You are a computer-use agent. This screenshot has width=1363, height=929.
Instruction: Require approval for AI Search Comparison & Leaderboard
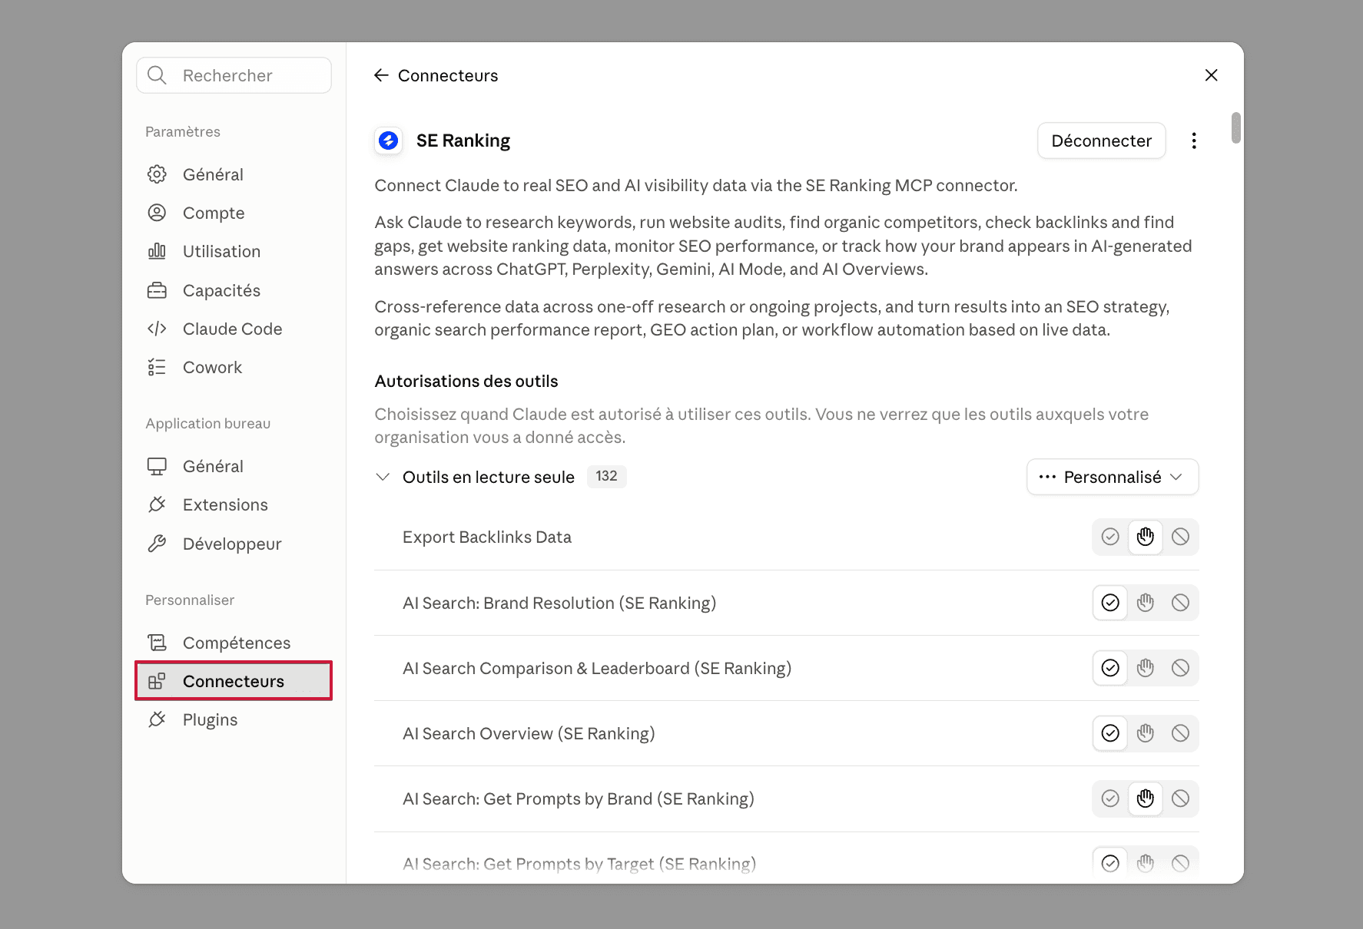(1146, 668)
